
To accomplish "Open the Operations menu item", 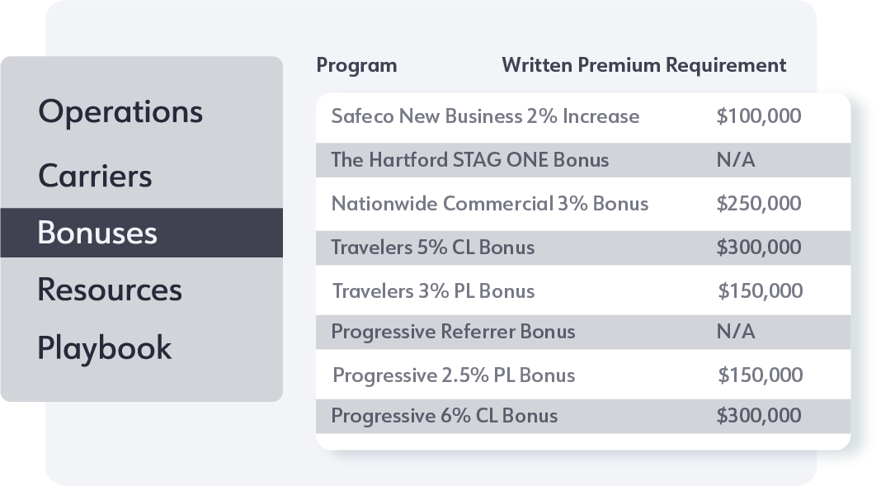I will pos(120,112).
